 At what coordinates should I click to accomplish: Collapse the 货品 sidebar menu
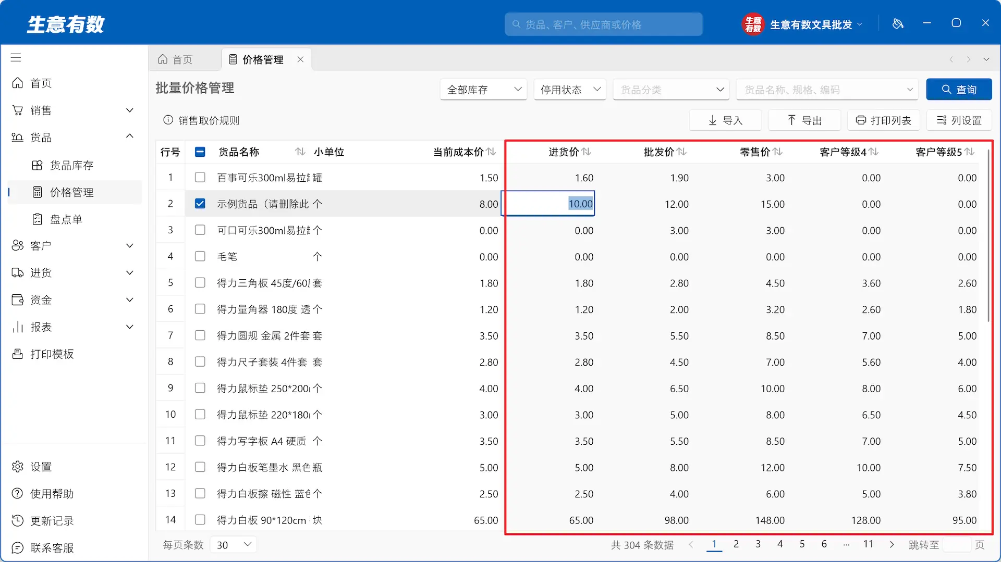73,138
